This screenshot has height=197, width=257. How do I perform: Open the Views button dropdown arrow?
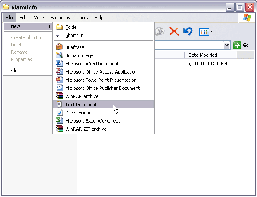211,31
